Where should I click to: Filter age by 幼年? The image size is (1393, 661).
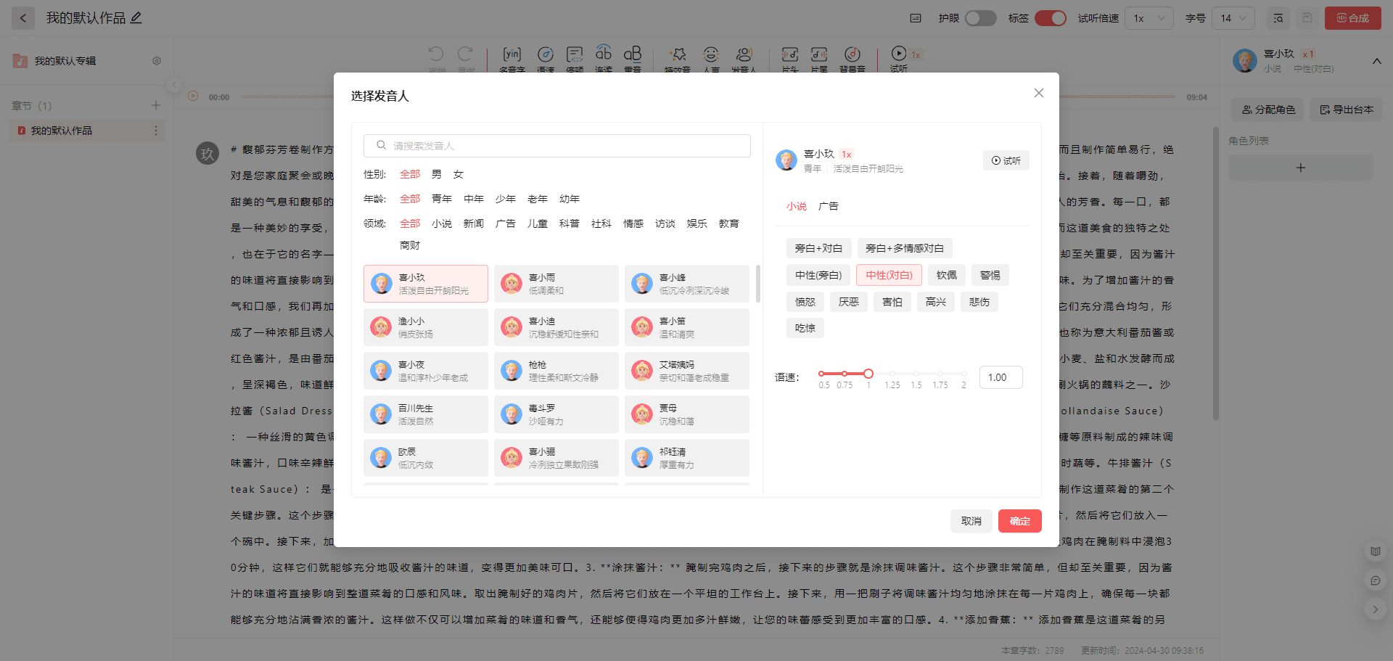(x=570, y=199)
